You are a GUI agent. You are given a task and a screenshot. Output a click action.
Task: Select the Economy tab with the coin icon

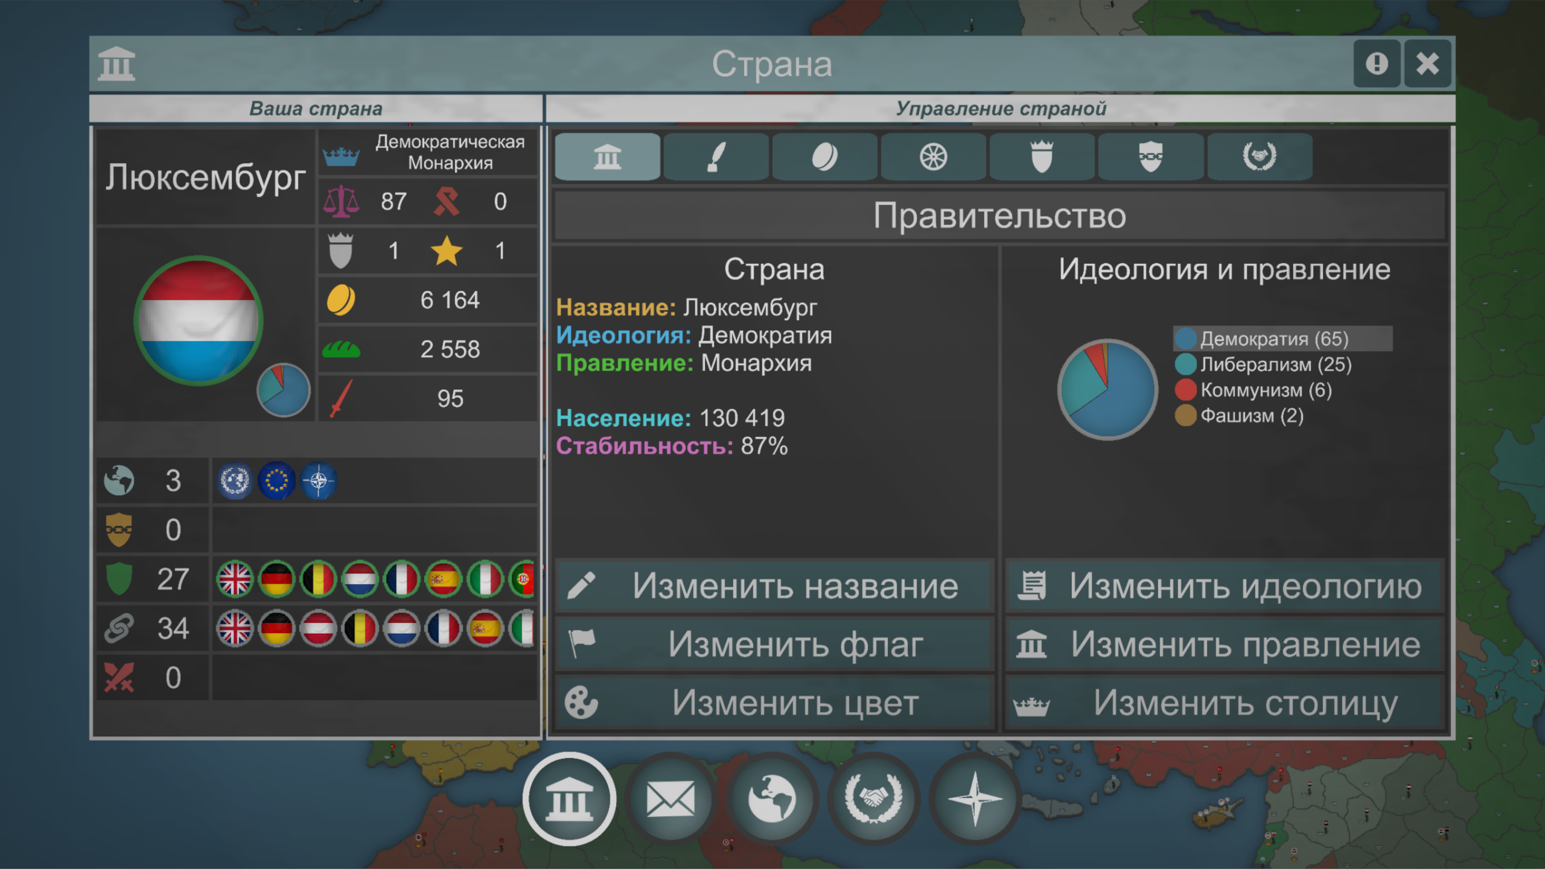coord(824,158)
